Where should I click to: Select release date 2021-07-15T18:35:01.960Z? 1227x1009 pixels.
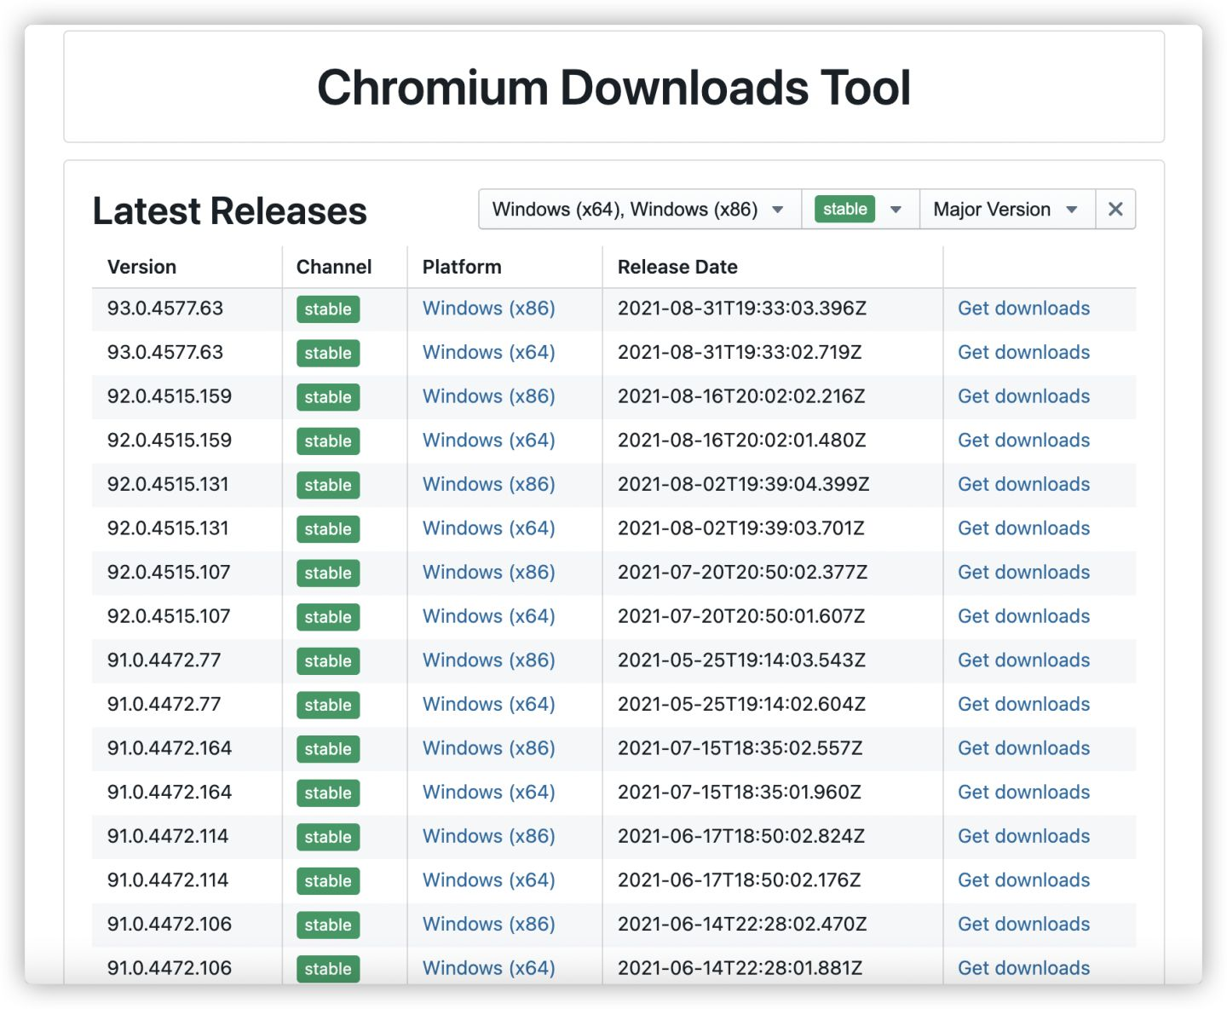click(x=740, y=793)
